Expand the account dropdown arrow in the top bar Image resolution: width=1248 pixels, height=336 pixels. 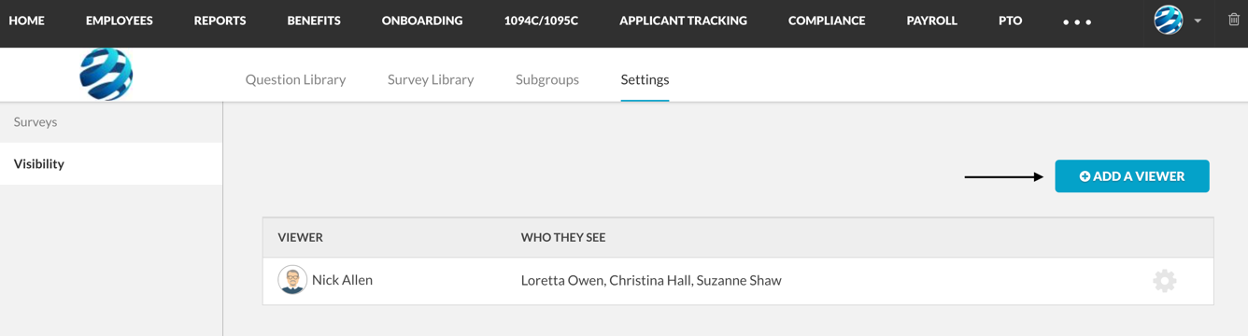point(1198,21)
